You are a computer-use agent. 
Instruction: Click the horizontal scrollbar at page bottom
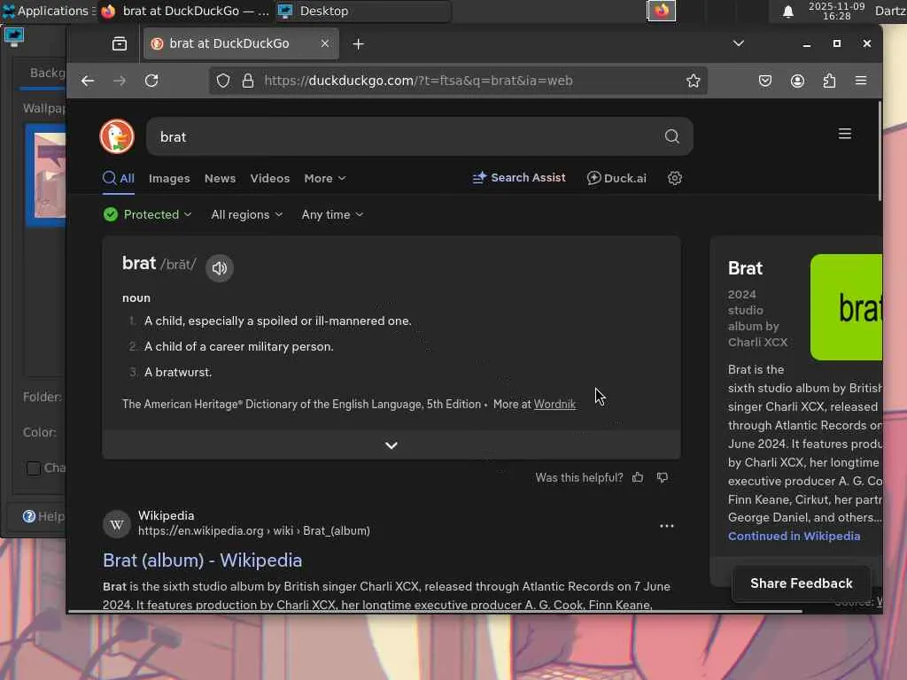(435, 611)
